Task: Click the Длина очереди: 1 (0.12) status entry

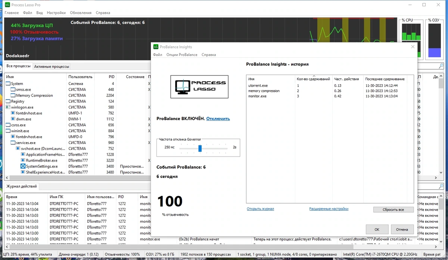Action: pyautogui.click(x=78, y=254)
